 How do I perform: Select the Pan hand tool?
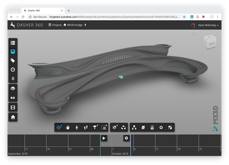click(68, 127)
